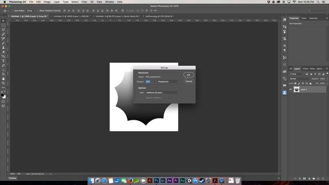This screenshot has height=185, width=329.
Task: Open Premiere Pro from the Dock
Action: [x=176, y=180]
